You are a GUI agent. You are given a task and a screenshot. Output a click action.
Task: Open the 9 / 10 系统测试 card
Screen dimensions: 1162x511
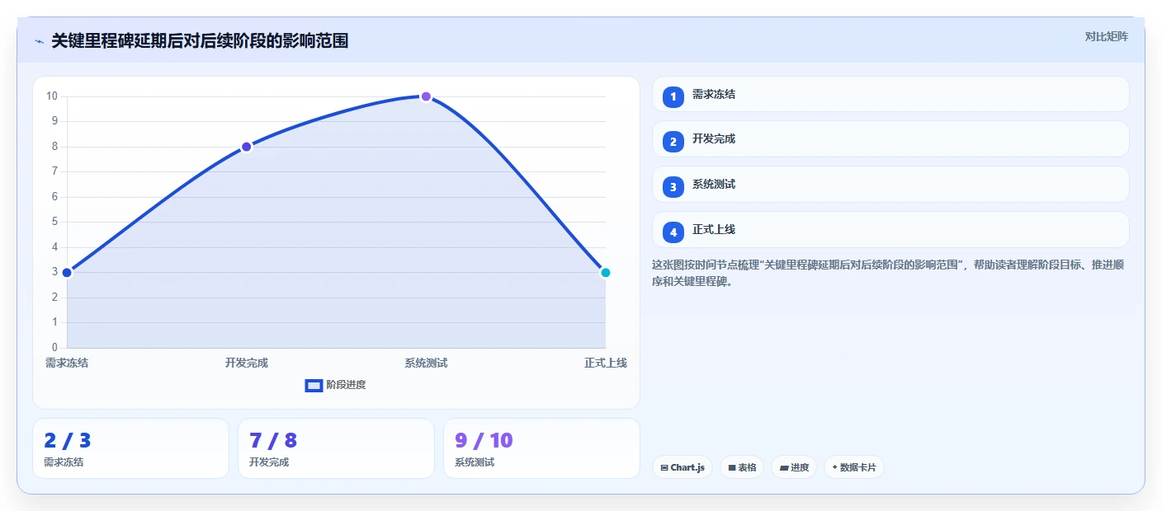point(541,448)
